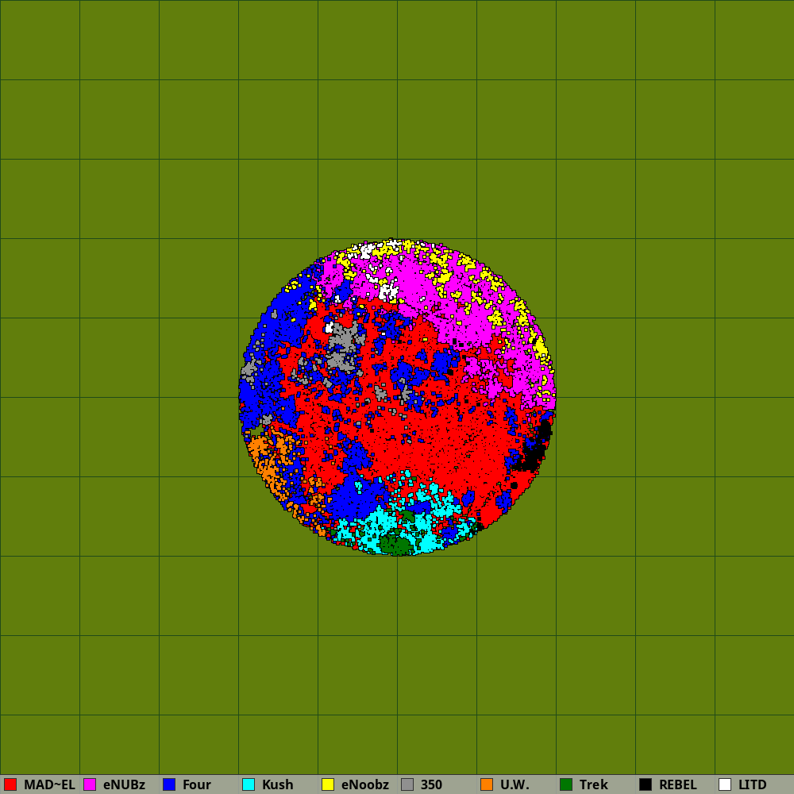Image resolution: width=794 pixels, height=794 pixels.
Task: Click the cyan Kush legend swatch
Action: [x=249, y=784]
